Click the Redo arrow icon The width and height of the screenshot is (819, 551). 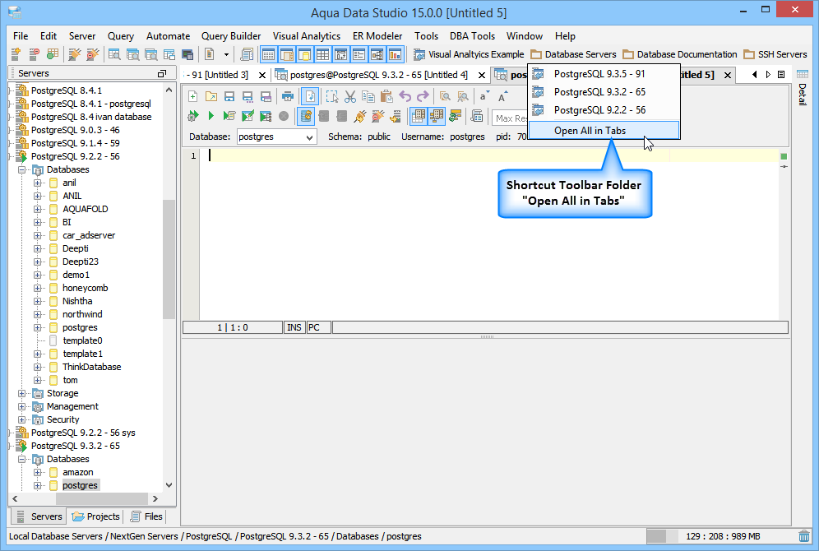click(x=423, y=96)
